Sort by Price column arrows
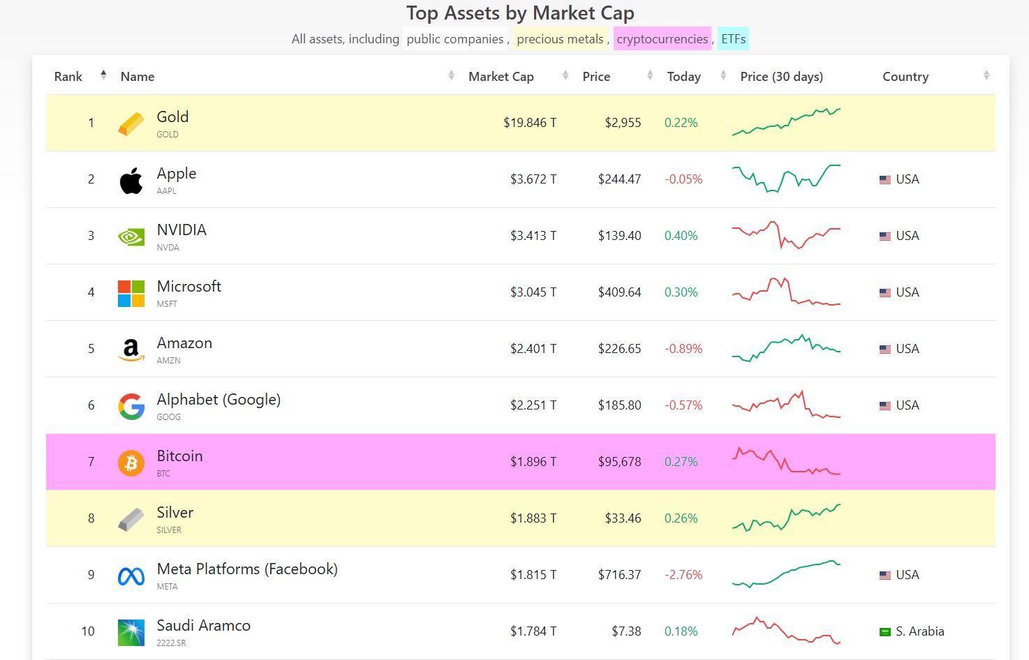The height and width of the screenshot is (660, 1029). [650, 75]
